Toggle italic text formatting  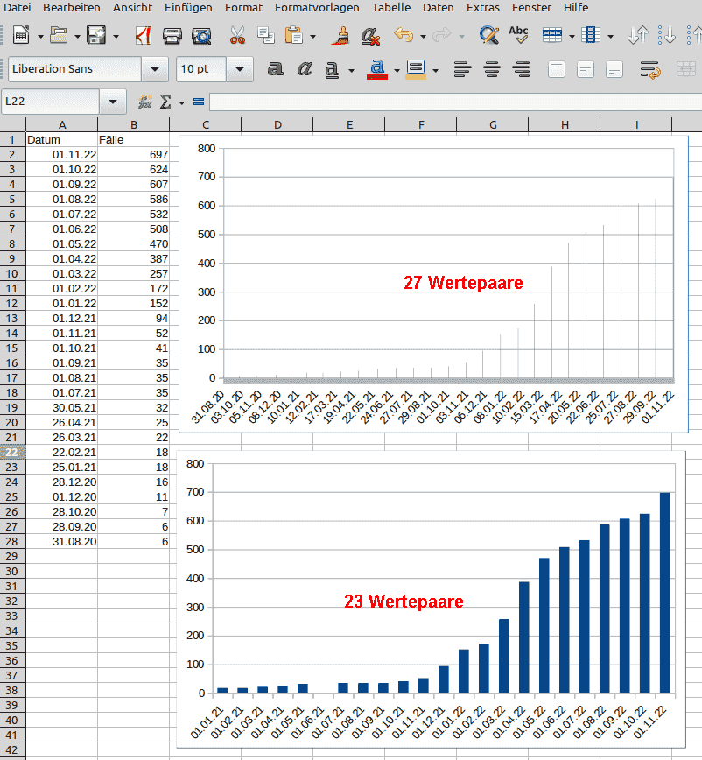[x=305, y=69]
